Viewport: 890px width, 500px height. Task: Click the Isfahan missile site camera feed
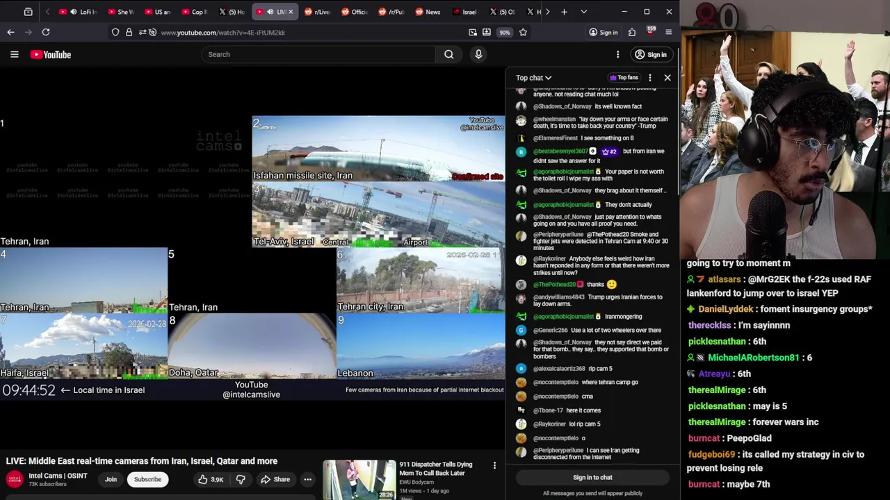[x=378, y=149]
